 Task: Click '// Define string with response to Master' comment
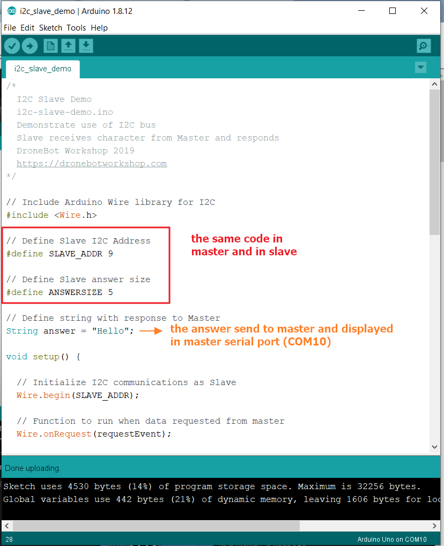click(113, 318)
